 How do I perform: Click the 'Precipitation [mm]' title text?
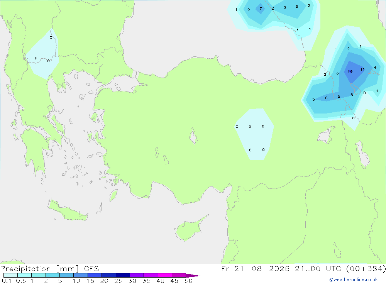pos(40,269)
